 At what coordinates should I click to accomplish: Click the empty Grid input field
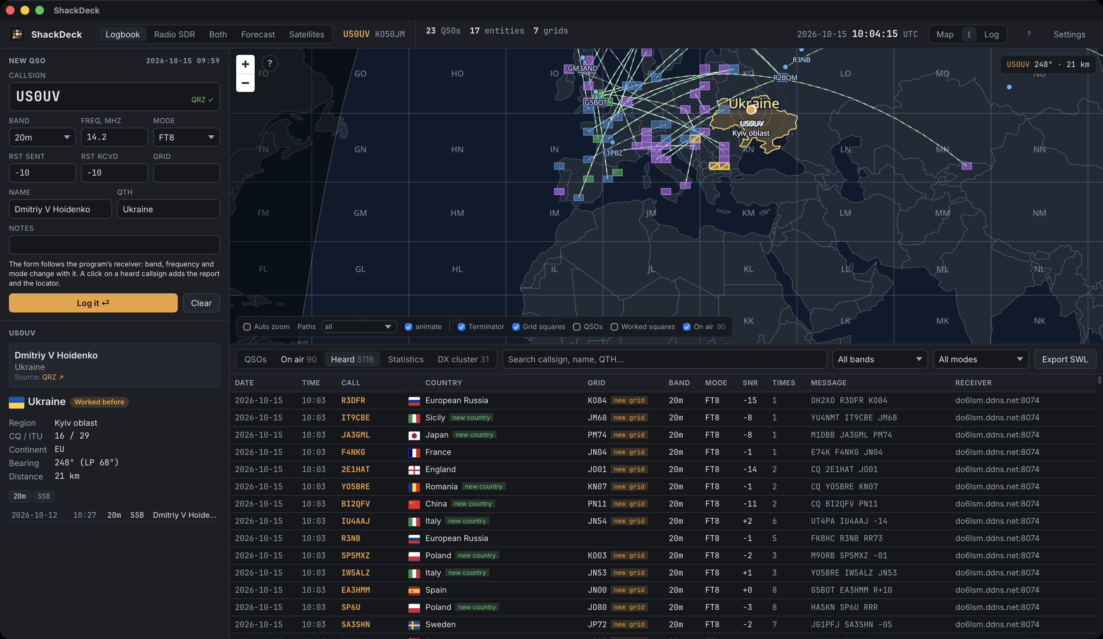point(186,173)
